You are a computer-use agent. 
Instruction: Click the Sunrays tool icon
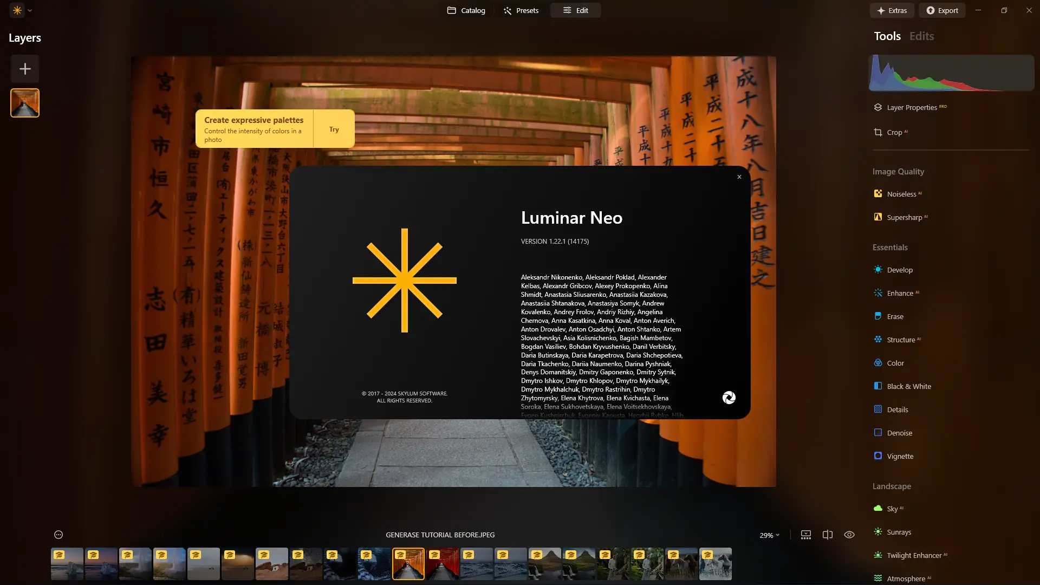click(878, 532)
